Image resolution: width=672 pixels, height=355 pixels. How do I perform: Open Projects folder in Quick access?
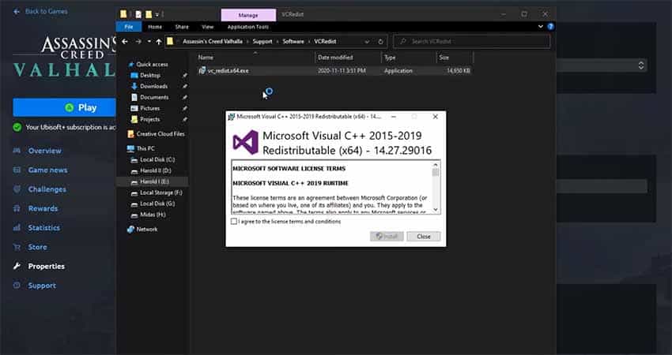coord(149,119)
